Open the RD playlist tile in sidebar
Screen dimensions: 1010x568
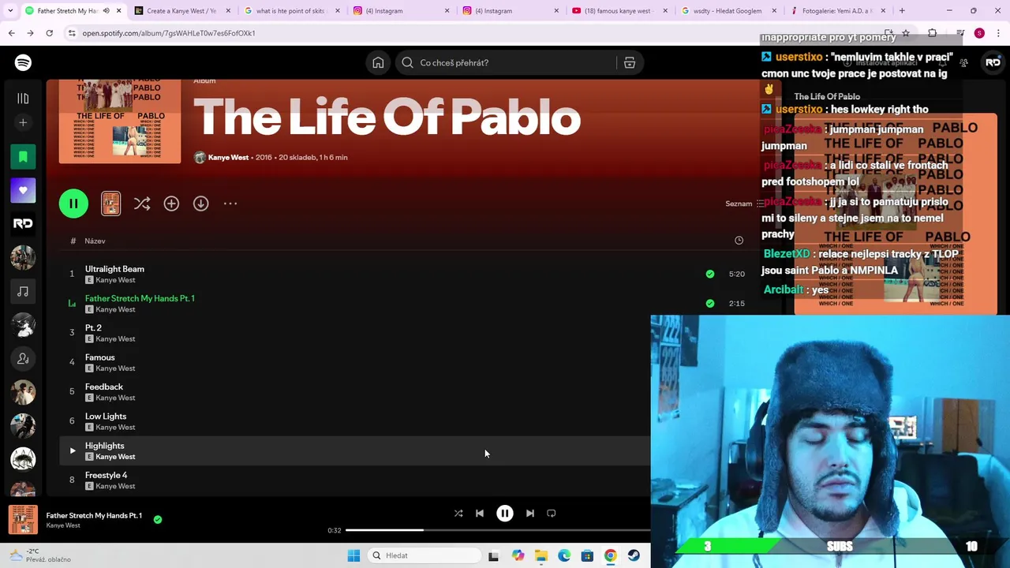pyautogui.click(x=23, y=224)
